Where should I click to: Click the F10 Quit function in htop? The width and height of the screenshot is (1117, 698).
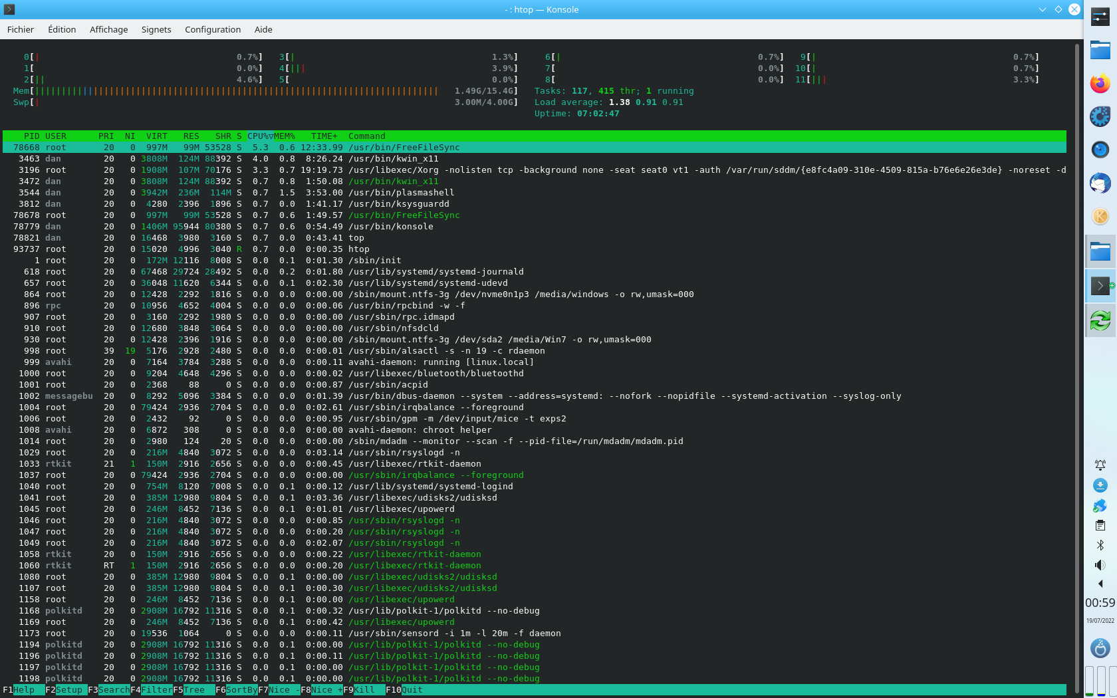click(404, 690)
